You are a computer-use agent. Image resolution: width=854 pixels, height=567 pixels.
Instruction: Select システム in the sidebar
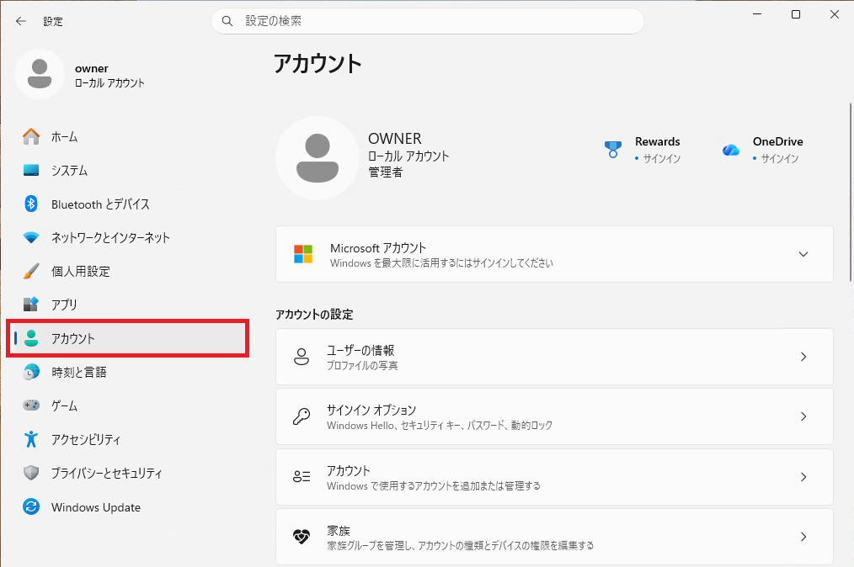point(127,170)
